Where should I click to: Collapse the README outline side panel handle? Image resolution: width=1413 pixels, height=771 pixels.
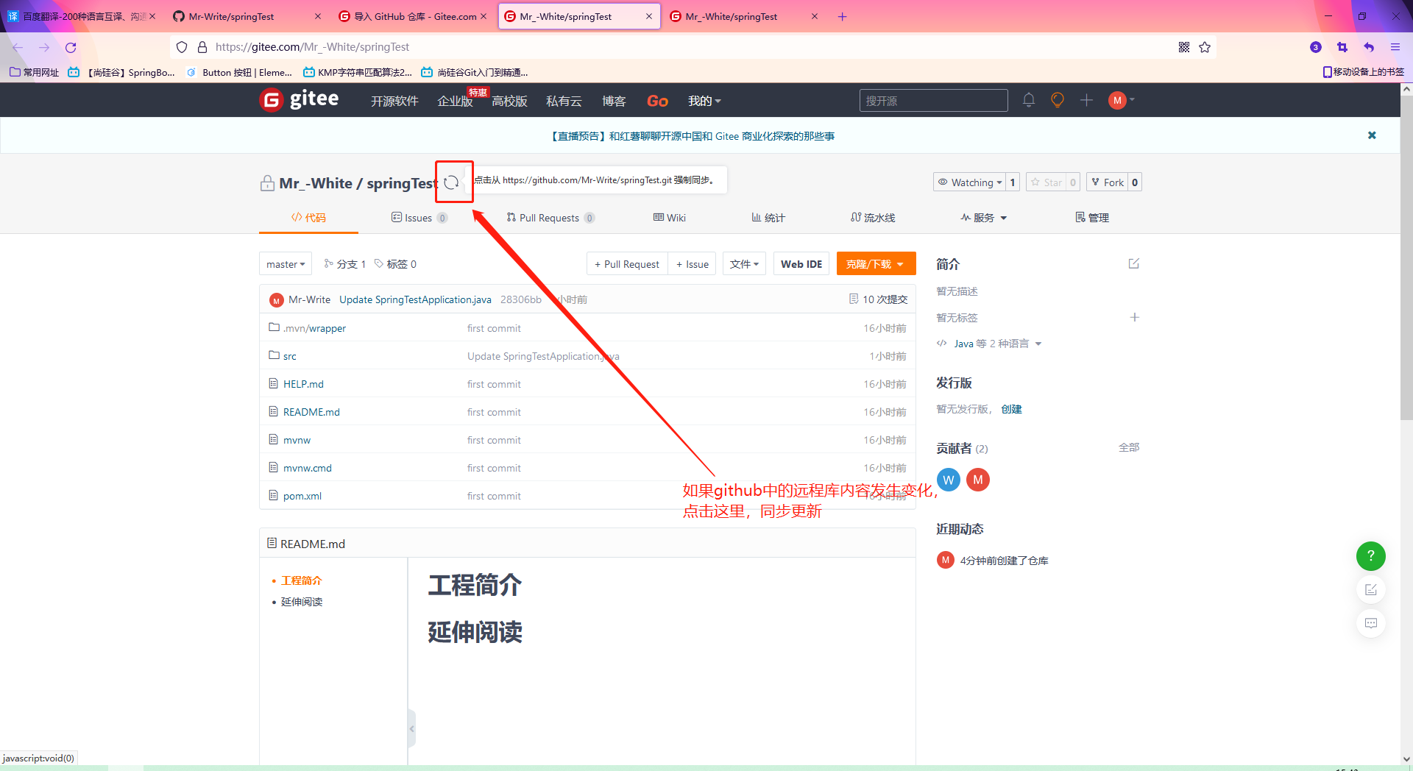[x=411, y=728]
